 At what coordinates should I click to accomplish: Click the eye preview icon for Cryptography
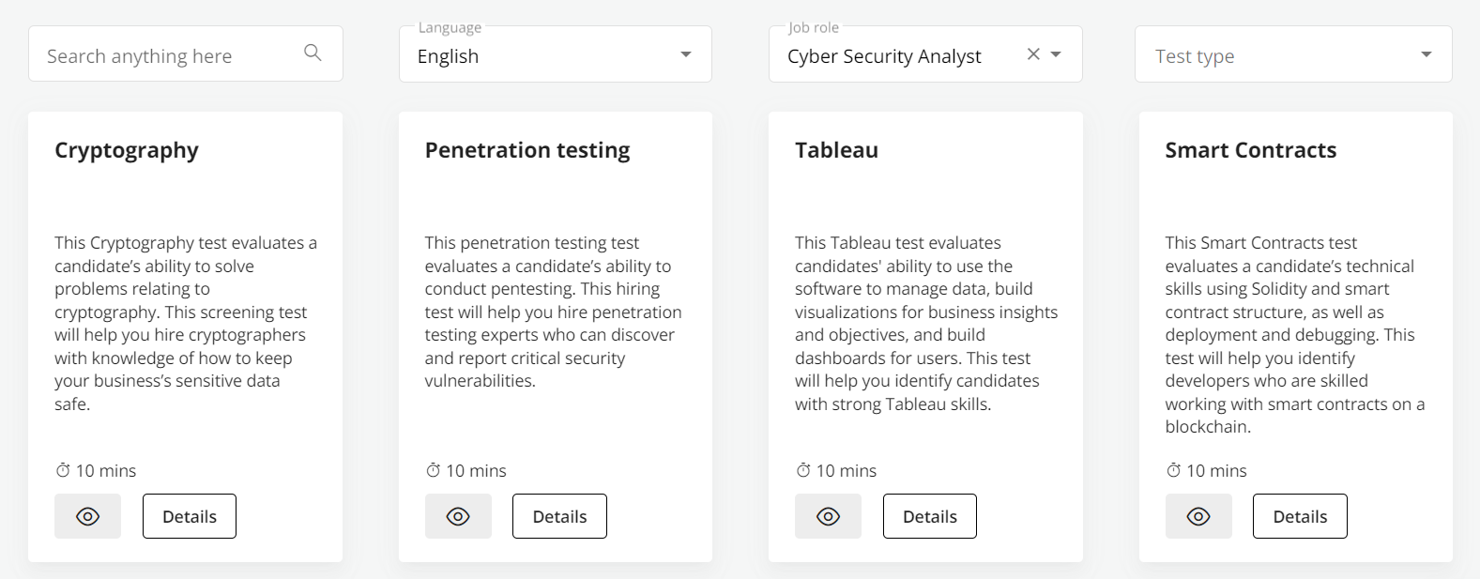[x=87, y=515]
